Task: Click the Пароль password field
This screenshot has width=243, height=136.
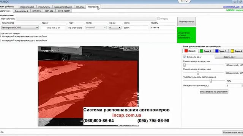Action: click(163, 28)
